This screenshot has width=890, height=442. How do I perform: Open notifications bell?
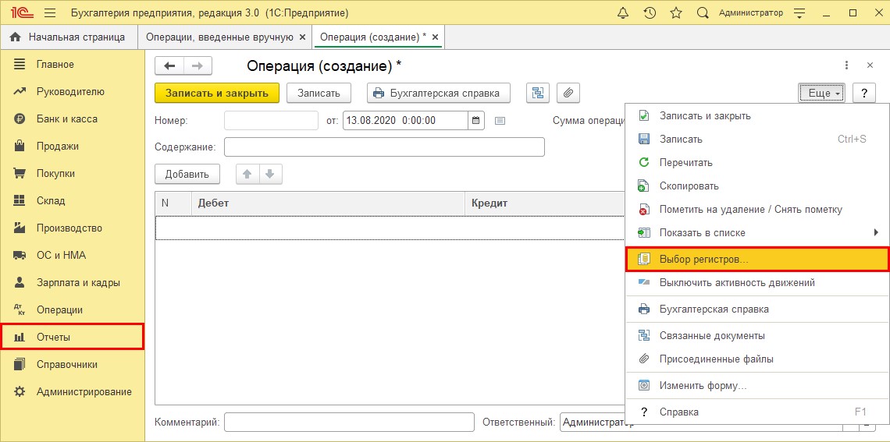click(x=625, y=12)
